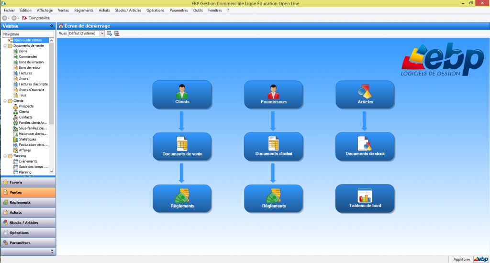Switch to Règlements navigation section button
Viewport: 490px width, 263px height.
click(x=28, y=202)
